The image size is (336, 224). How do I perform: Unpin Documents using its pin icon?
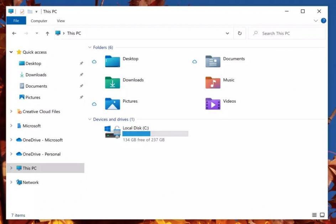81,86
